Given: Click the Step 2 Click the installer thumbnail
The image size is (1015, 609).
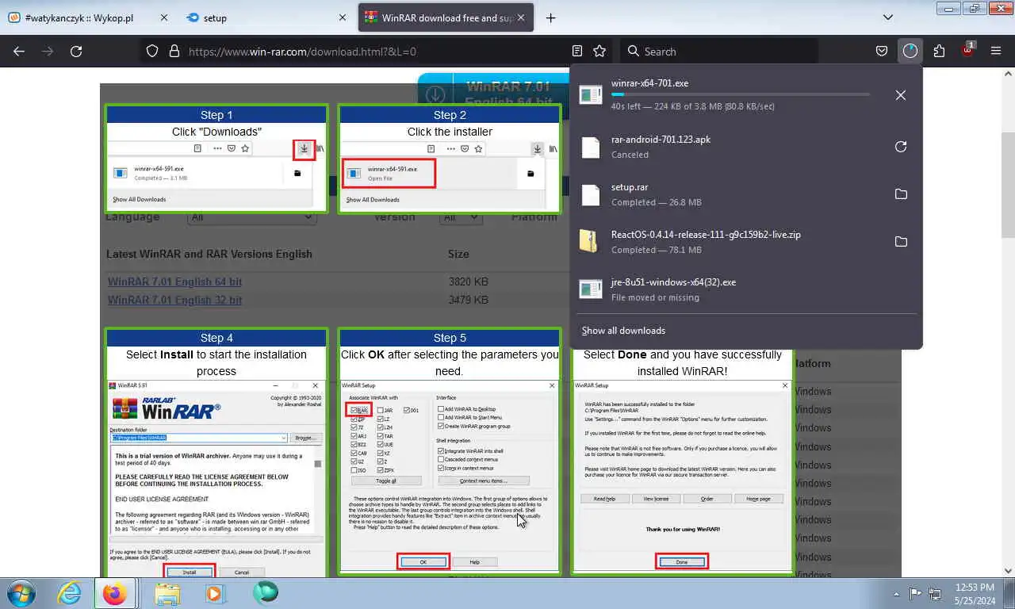Looking at the screenshot, I should click(450, 159).
